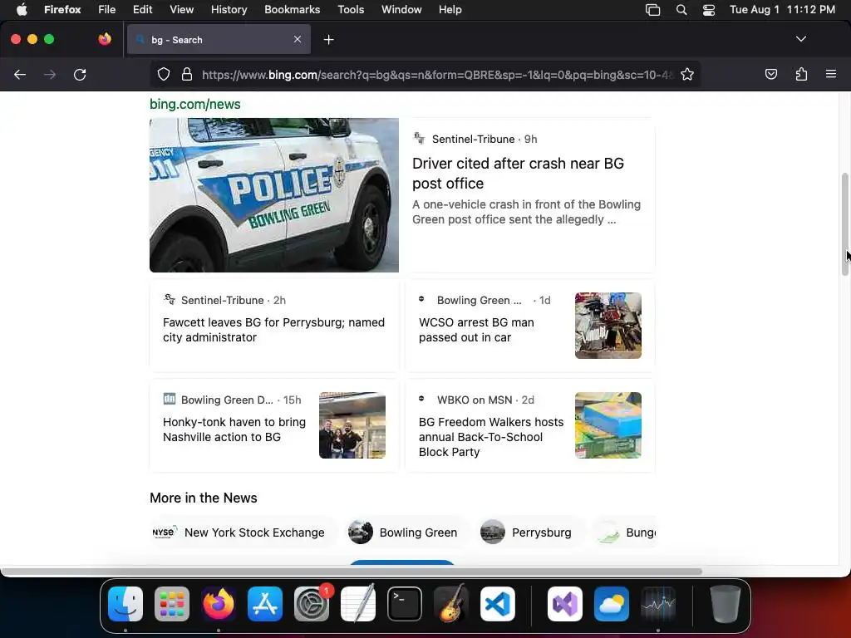Open the Firefox menu bar item
The image size is (851, 638).
click(x=62, y=10)
